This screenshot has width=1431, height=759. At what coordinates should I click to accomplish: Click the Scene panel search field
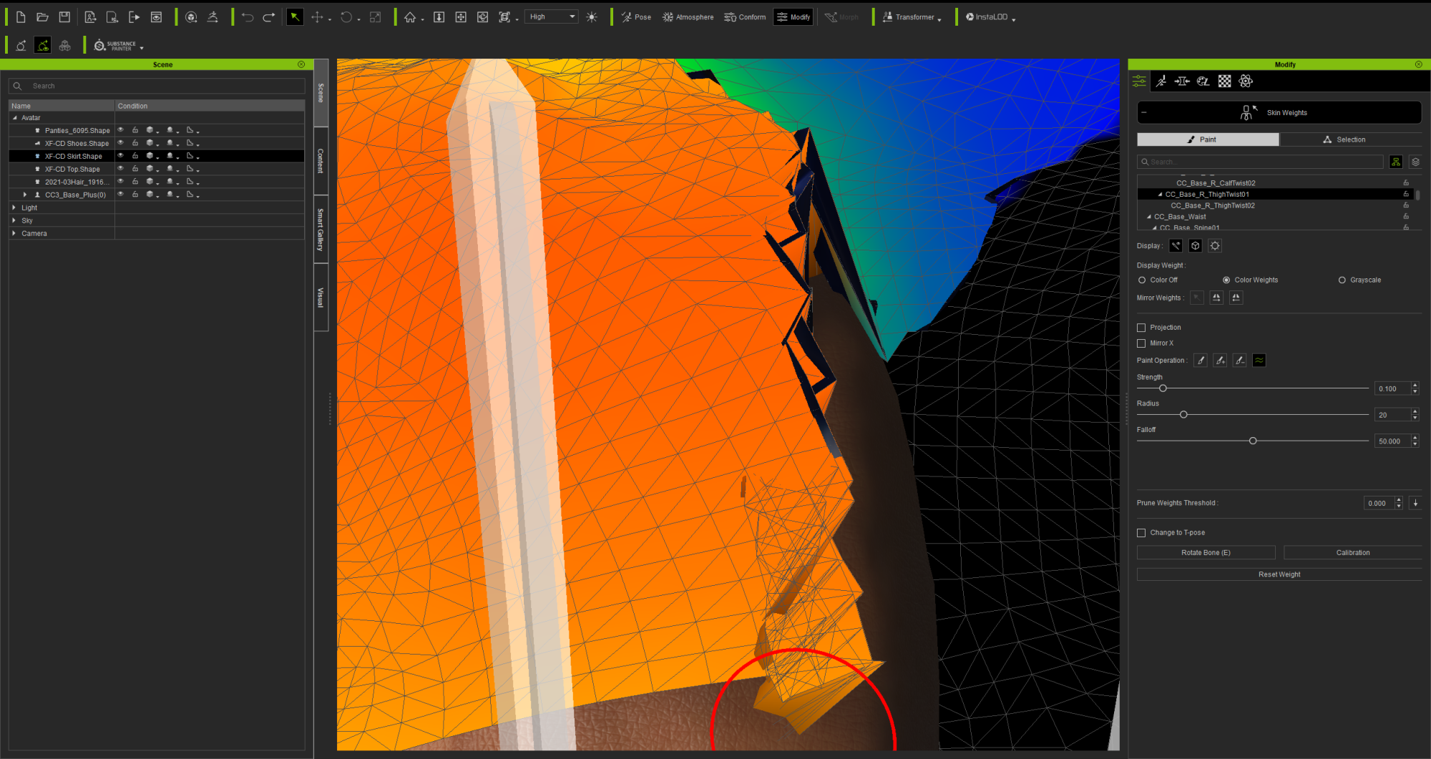[157, 86]
